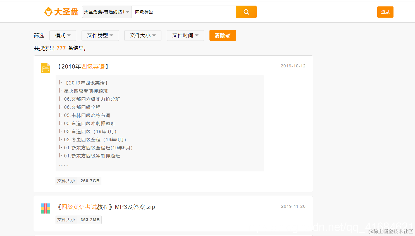415x236 pixels.
Task: Click the 260.7GB file size badge
Action: coord(89,181)
